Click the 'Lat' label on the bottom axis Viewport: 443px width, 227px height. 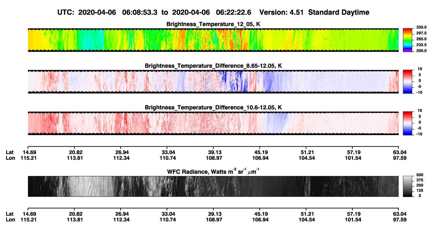click(x=10, y=214)
